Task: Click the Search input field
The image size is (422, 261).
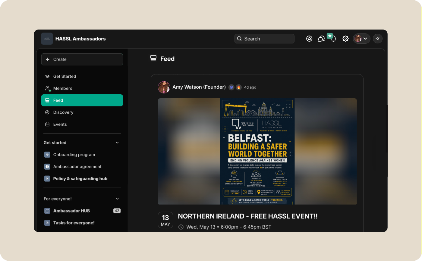Action: tap(264, 39)
